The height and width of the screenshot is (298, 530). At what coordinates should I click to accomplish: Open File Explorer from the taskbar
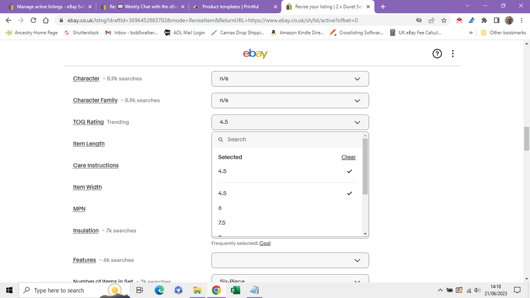click(x=197, y=290)
